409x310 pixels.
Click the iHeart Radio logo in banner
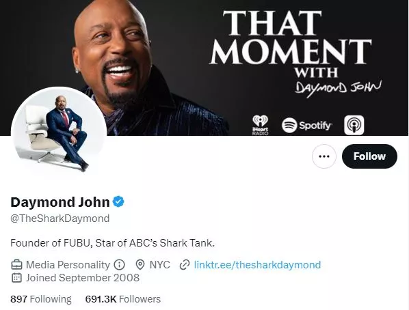[x=260, y=125]
